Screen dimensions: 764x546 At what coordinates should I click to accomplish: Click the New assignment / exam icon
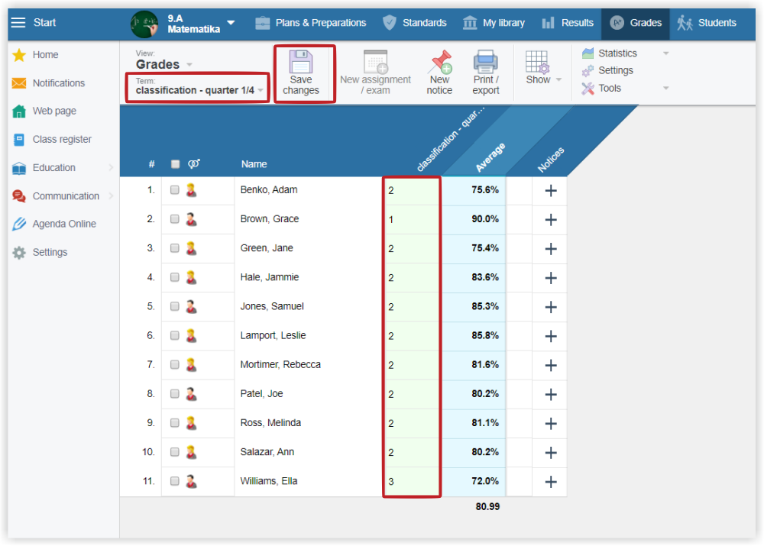click(375, 62)
